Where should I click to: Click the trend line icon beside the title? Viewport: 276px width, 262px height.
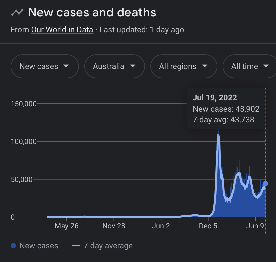(x=17, y=12)
